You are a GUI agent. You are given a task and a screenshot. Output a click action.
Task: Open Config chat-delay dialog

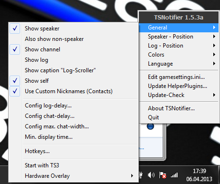[73, 116]
